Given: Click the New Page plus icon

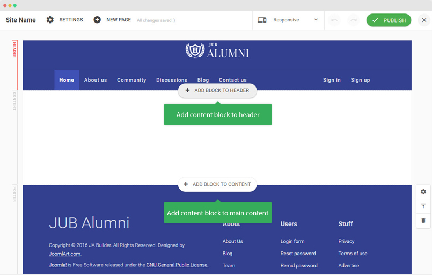Looking at the screenshot, I should pos(97,20).
